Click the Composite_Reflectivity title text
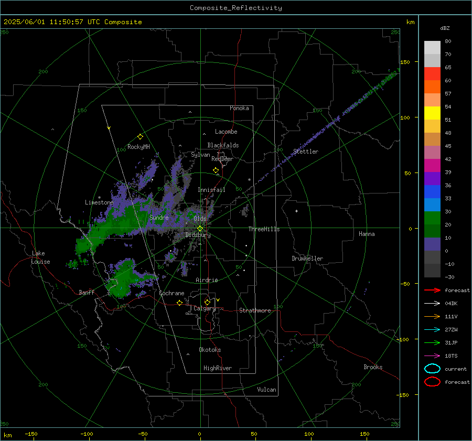 (235, 8)
